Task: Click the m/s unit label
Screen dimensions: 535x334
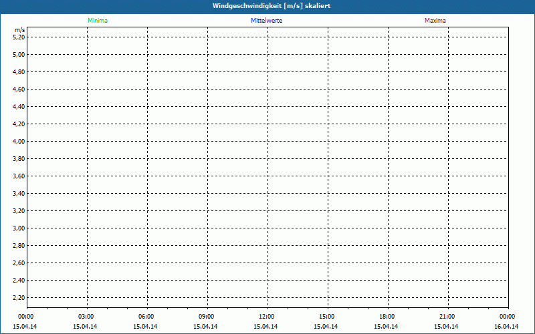Action: coord(19,30)
